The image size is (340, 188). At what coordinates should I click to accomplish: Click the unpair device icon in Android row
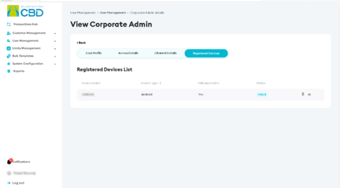pos(303,94)
